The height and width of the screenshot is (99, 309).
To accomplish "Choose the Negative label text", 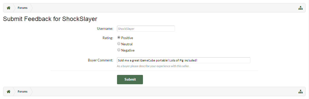I will [x=128, y=50].
